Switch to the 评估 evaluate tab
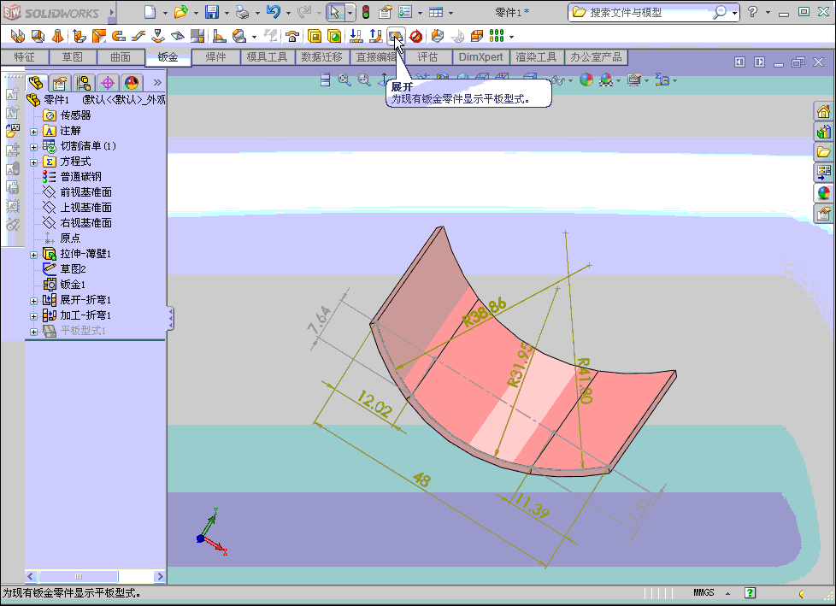The width and height of the screenshot is (836, 606). coord(427,57)
